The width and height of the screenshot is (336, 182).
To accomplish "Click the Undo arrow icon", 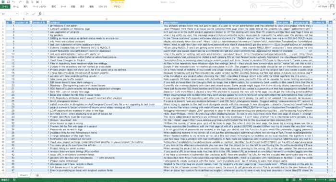I will (13, 2).
